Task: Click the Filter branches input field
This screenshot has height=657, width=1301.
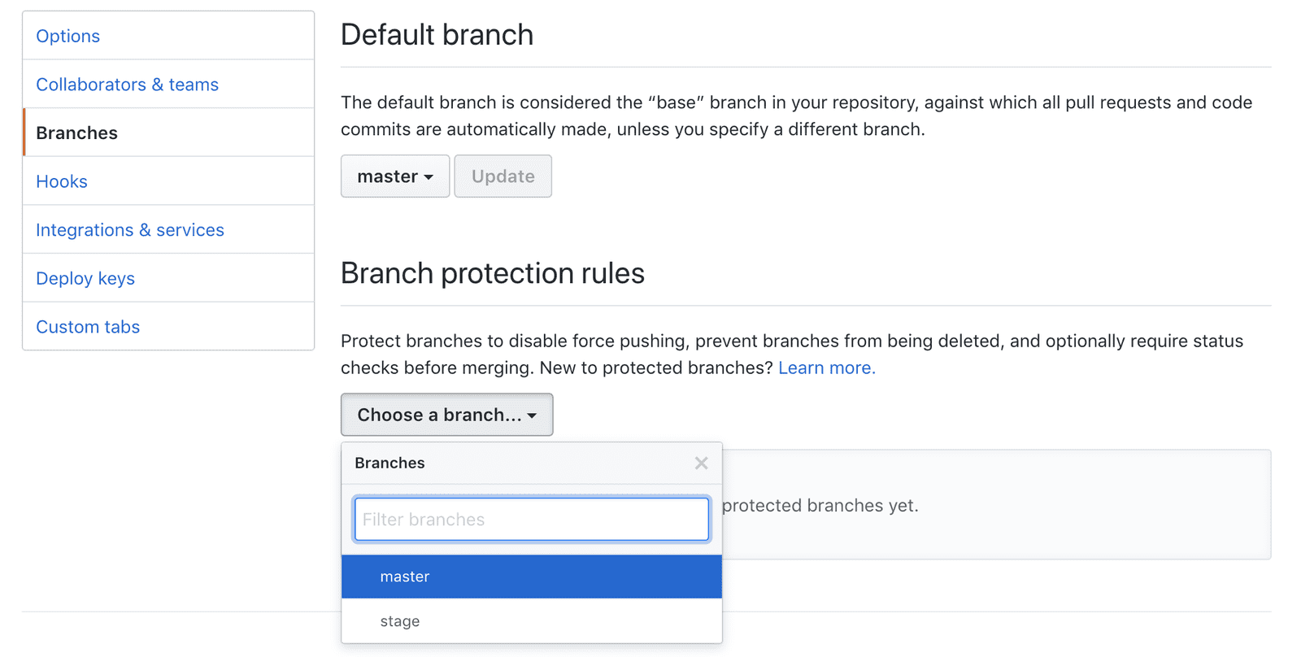Action: click(x=531, y=519)
